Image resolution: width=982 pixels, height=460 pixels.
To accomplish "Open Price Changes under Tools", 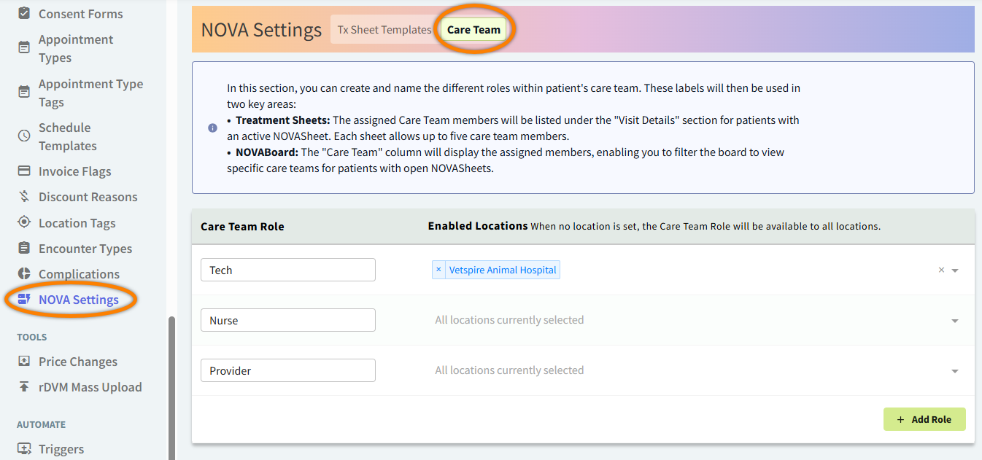I will (x=77, y=362).
